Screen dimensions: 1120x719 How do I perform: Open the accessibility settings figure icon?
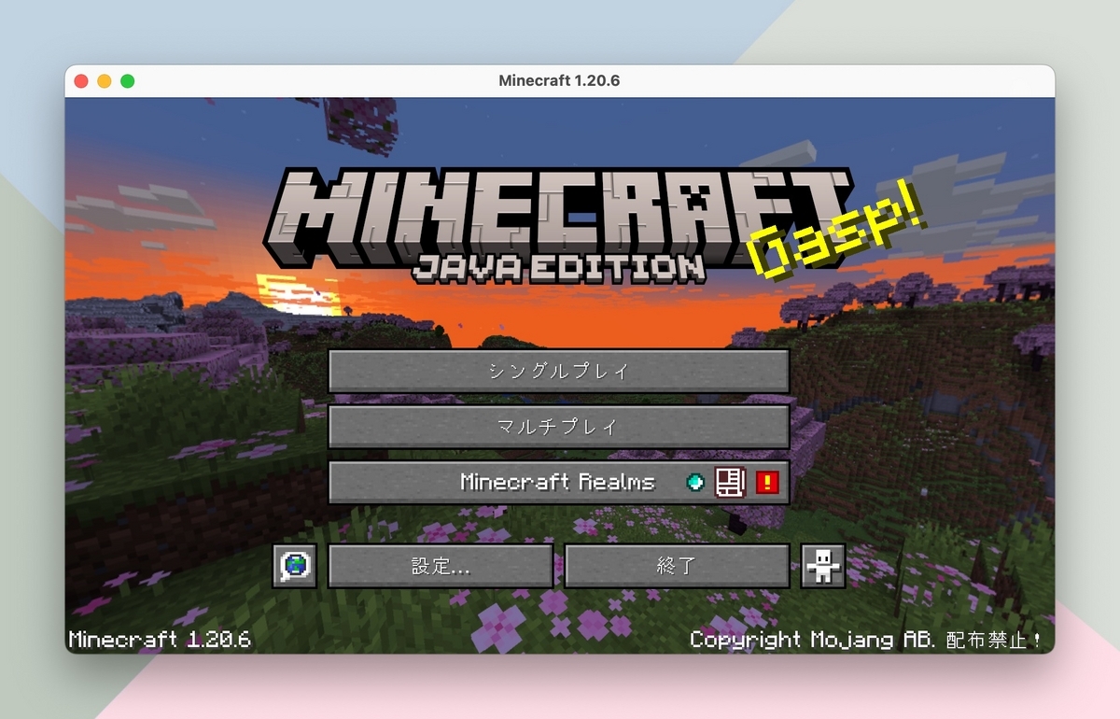[823, 566]
